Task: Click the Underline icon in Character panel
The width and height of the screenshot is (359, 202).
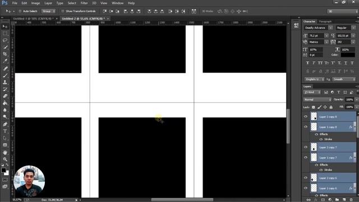Action: (346, 63)
